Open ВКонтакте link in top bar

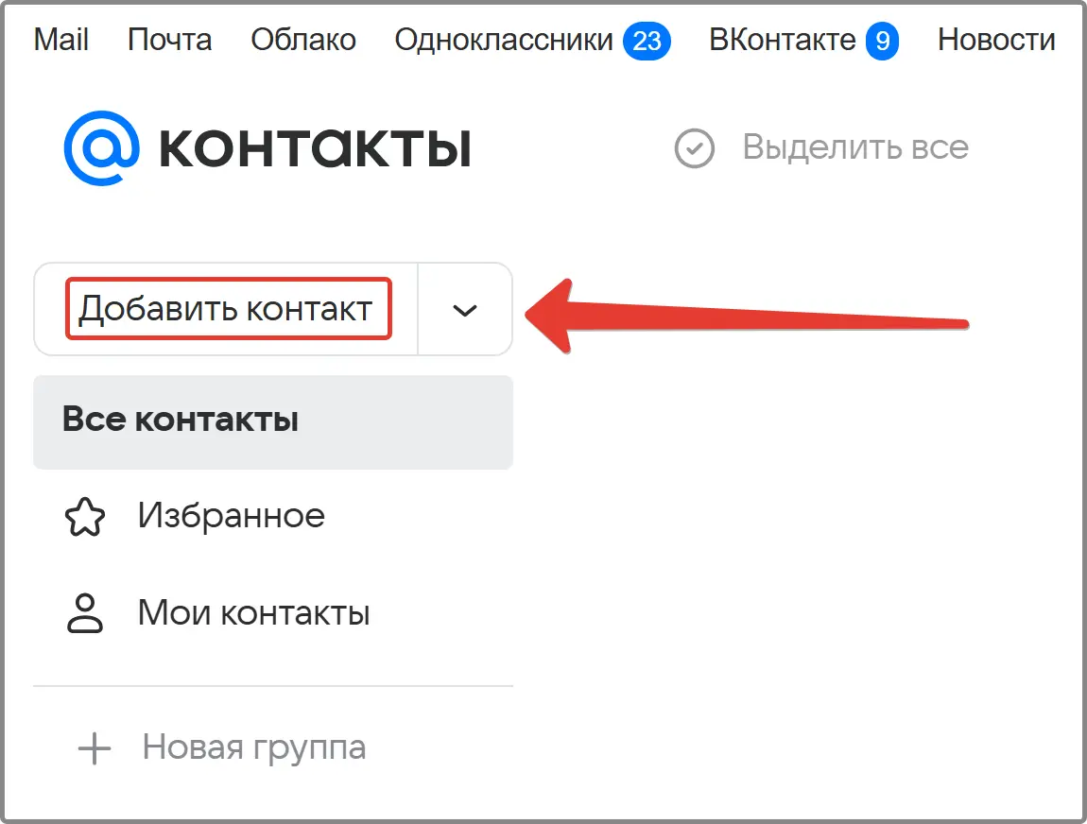pos(782,40)
